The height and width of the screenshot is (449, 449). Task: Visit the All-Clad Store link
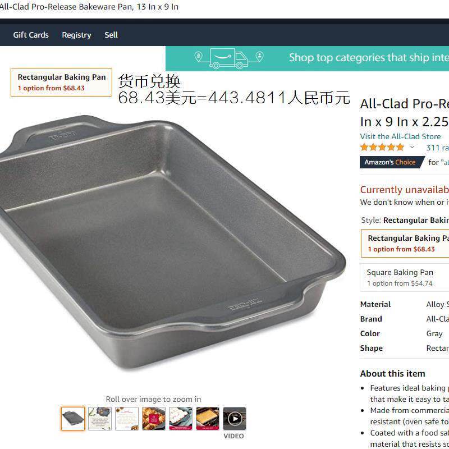point(400,136)
